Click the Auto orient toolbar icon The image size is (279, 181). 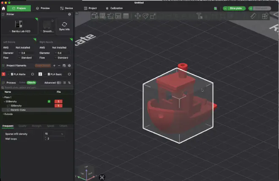point(110,16)
